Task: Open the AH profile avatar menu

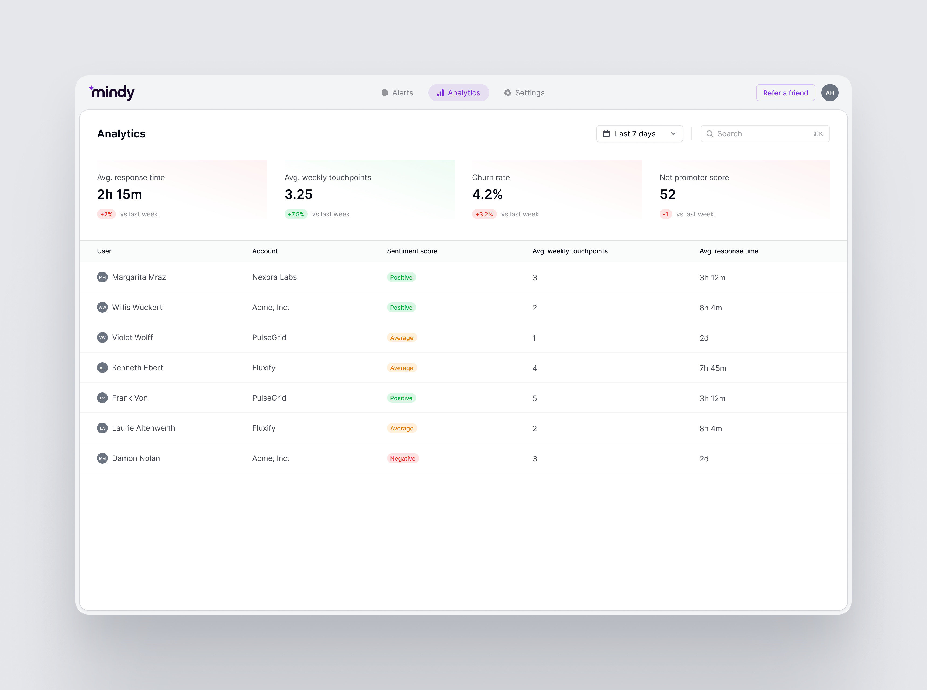Action: pyautogui.click(x=830, y=93)
